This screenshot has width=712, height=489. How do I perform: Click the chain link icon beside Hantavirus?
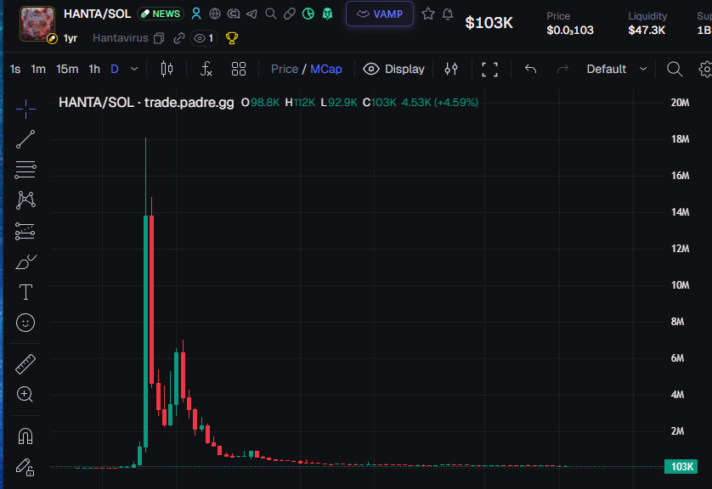coord(179,38)
